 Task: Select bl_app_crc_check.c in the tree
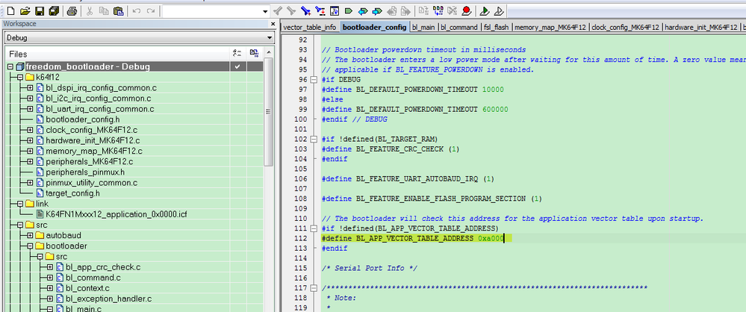(x=103, y=266)
